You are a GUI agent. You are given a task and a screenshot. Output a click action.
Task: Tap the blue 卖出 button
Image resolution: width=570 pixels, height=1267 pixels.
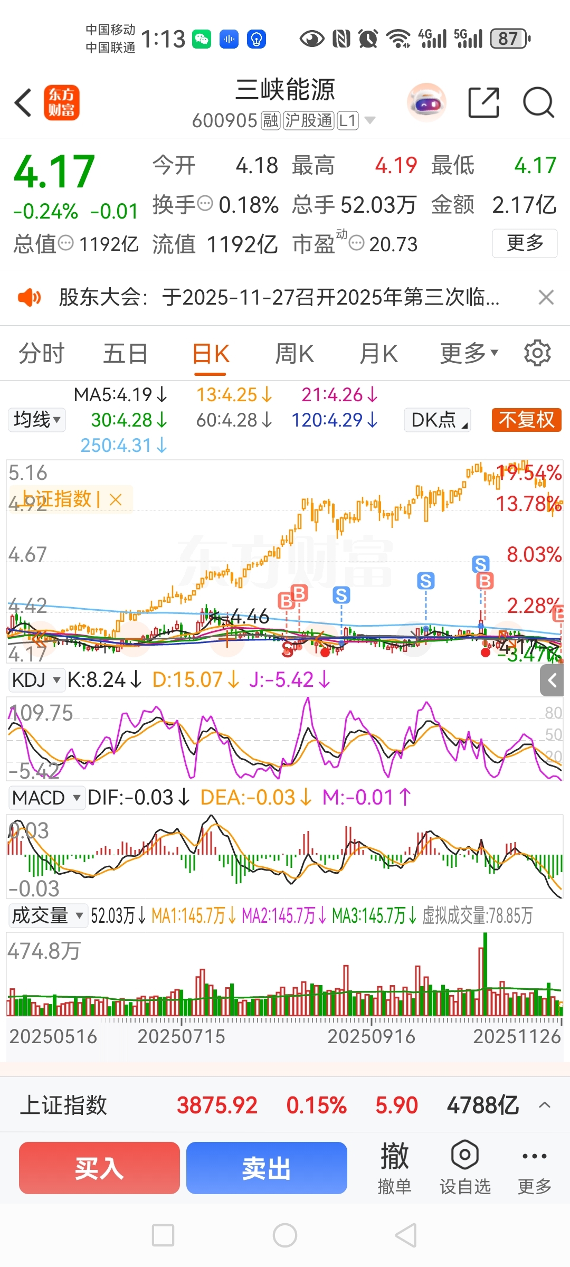click(267, 1168)
